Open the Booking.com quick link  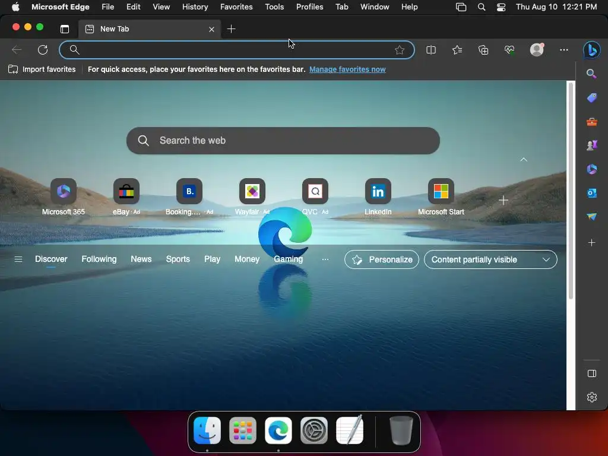point(189,197)
